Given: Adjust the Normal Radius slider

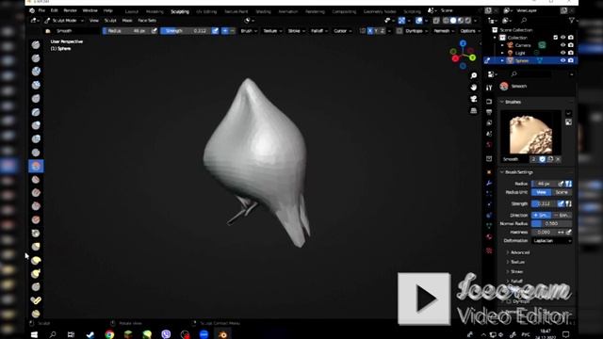Looking at the screenshot, I should (552, 224).
